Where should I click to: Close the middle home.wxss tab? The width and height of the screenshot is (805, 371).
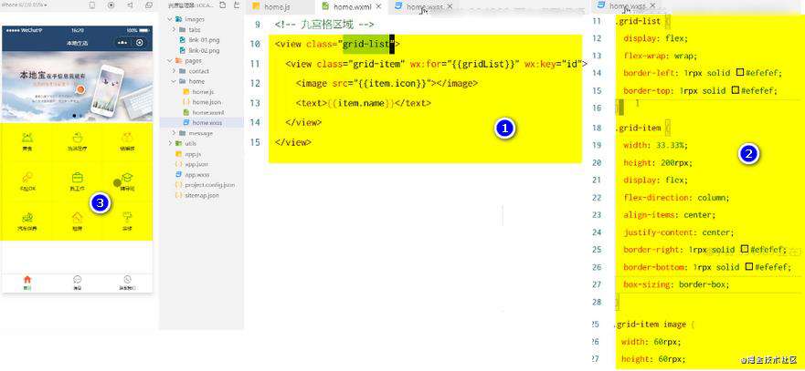[450, 6]
